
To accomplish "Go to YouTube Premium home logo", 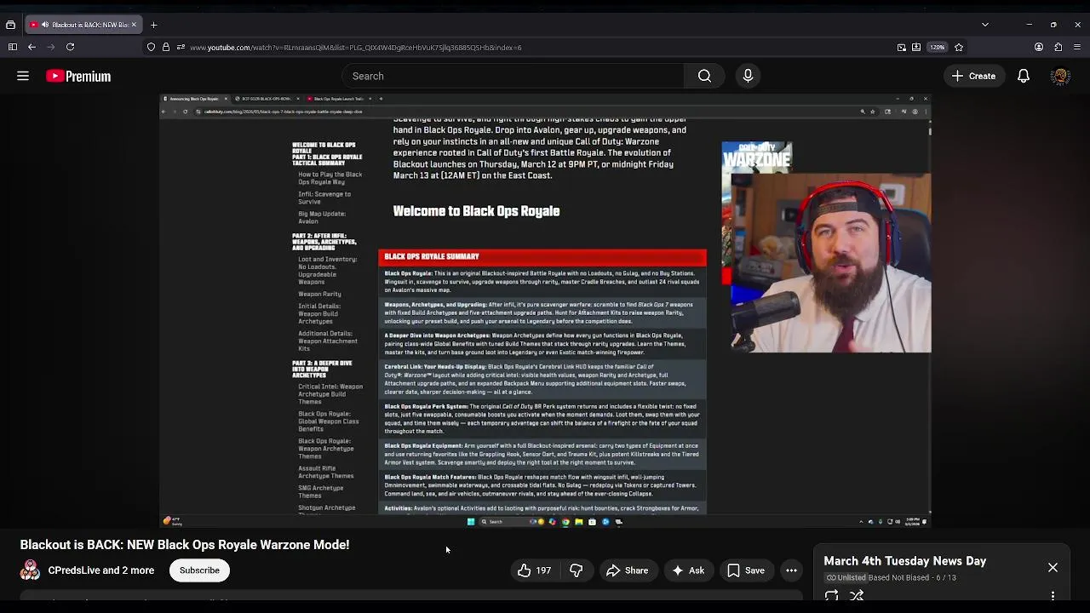I will click(x=78, y=76).
